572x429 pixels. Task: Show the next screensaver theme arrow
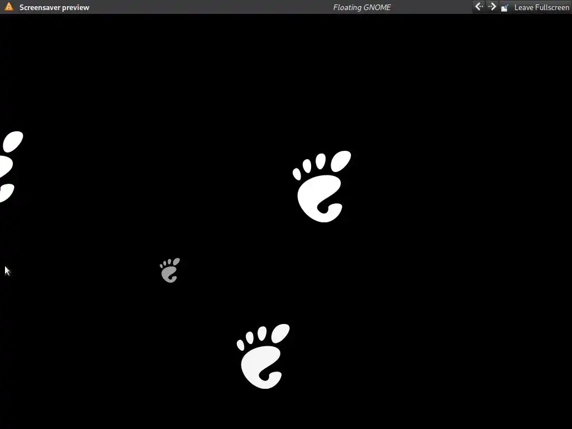point(492,7)
